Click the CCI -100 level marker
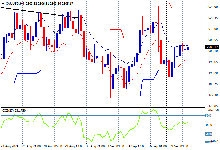Image resolution: width=220 pixels, height=150 pixels. 208,134
